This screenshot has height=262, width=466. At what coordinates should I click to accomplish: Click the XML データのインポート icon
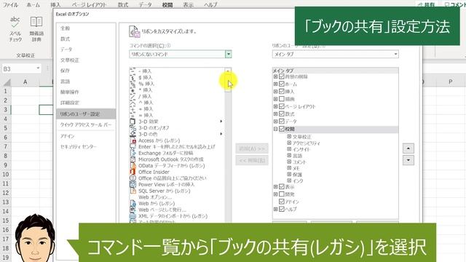point(133,216)
